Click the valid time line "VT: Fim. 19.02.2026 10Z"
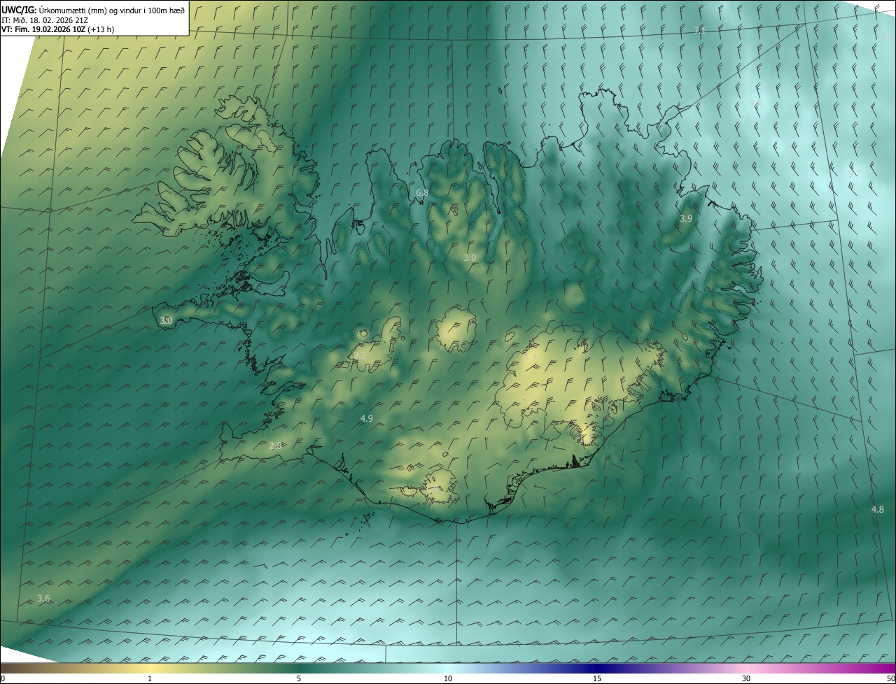 58,29
